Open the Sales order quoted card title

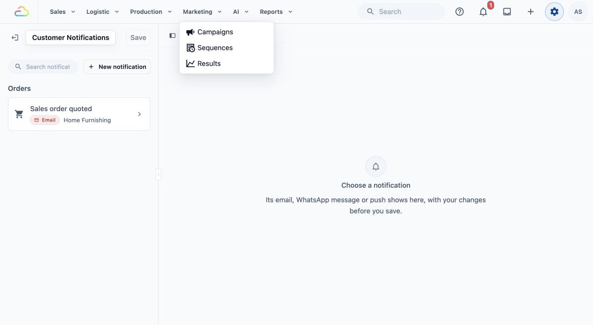(61, 109)
